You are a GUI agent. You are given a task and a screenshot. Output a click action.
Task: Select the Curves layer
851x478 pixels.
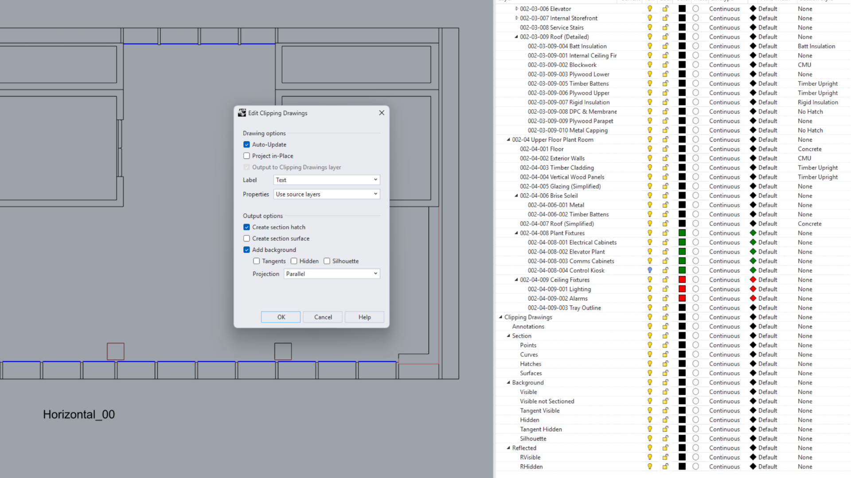(x=529, y=355)
